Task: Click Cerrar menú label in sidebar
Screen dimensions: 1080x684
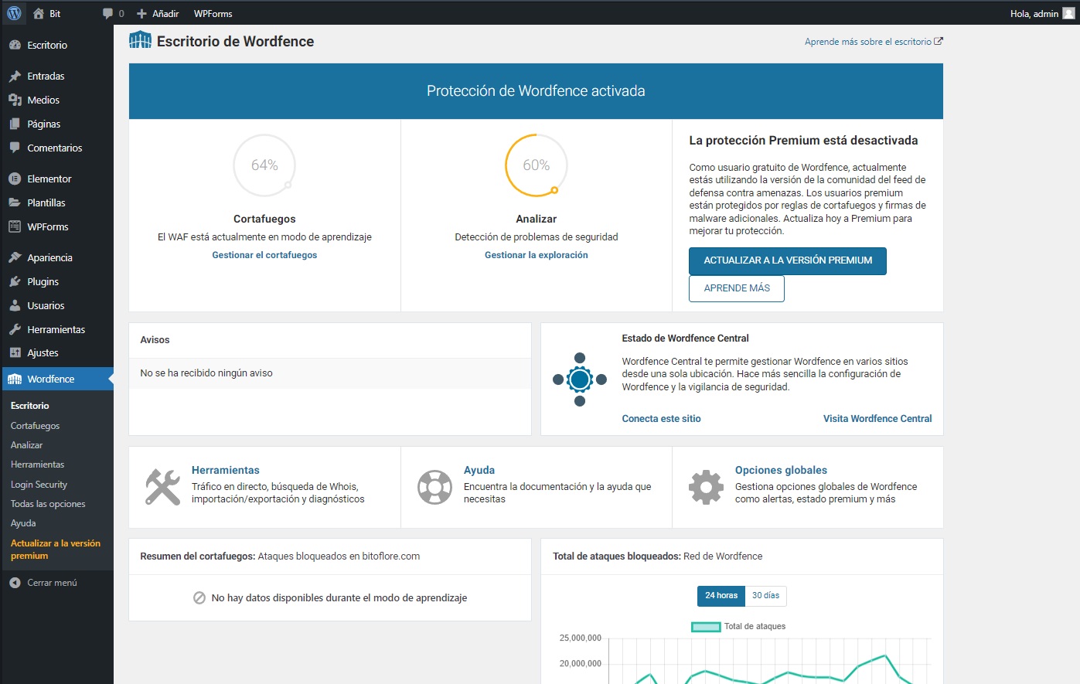Action: [52, 583]
